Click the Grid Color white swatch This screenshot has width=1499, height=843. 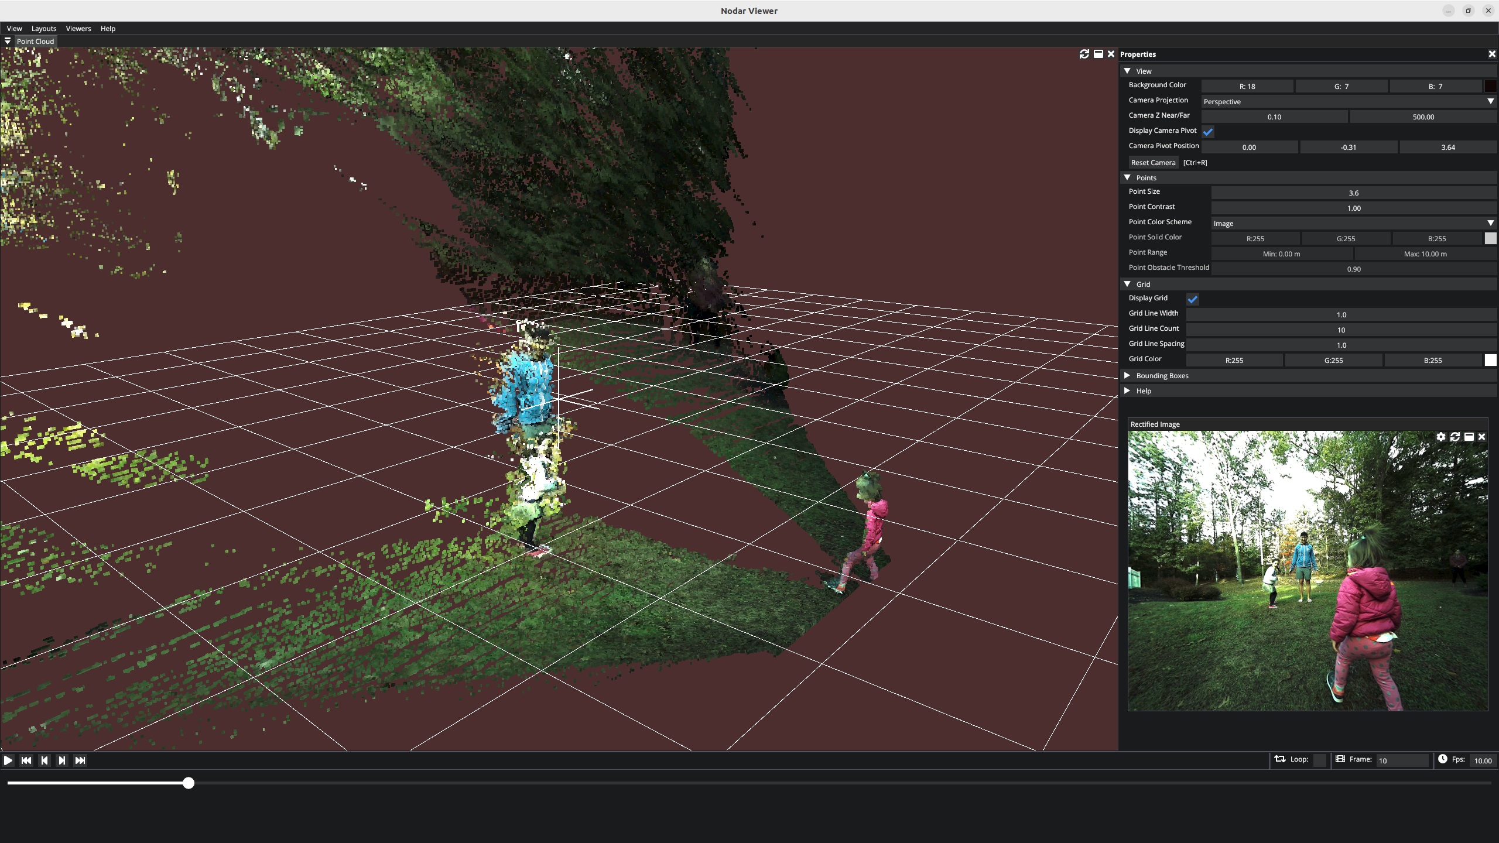click(1490, 360)
